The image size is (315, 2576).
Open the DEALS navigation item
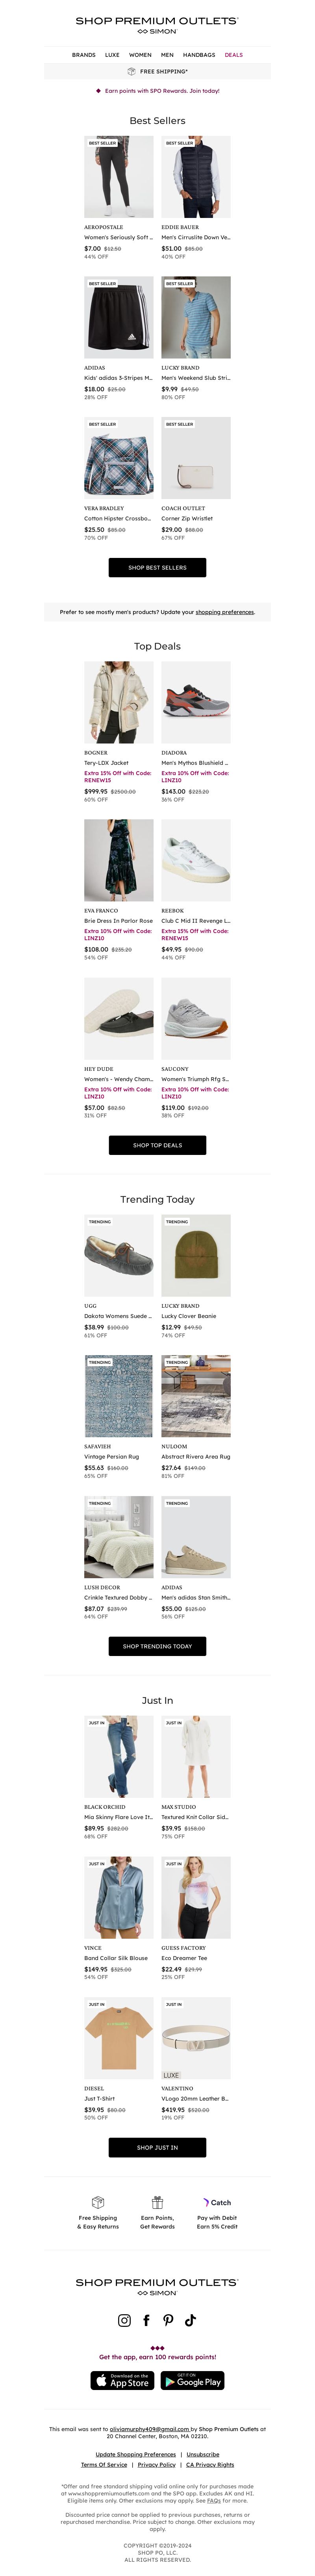click(233, 55)
